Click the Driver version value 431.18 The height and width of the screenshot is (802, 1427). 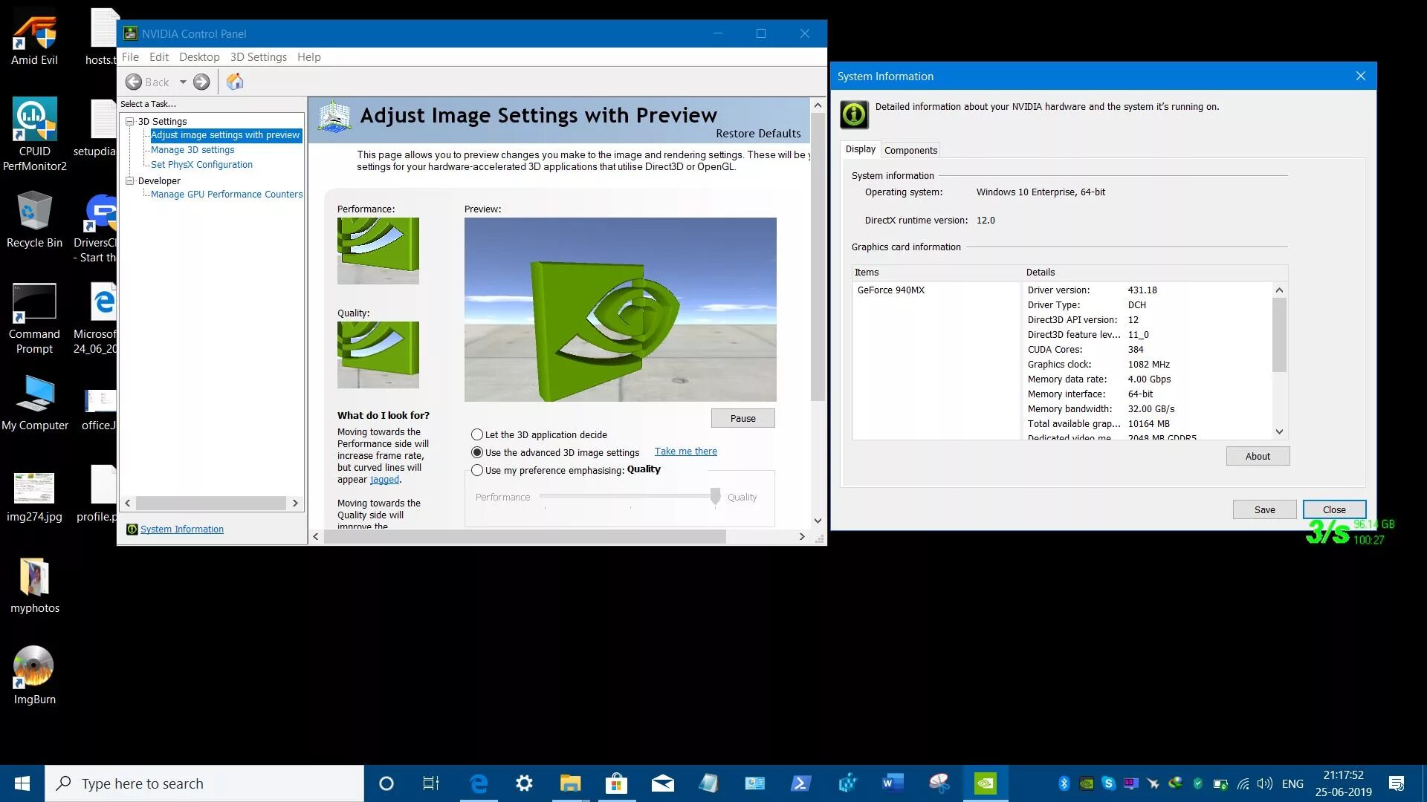click(1142, 290)
